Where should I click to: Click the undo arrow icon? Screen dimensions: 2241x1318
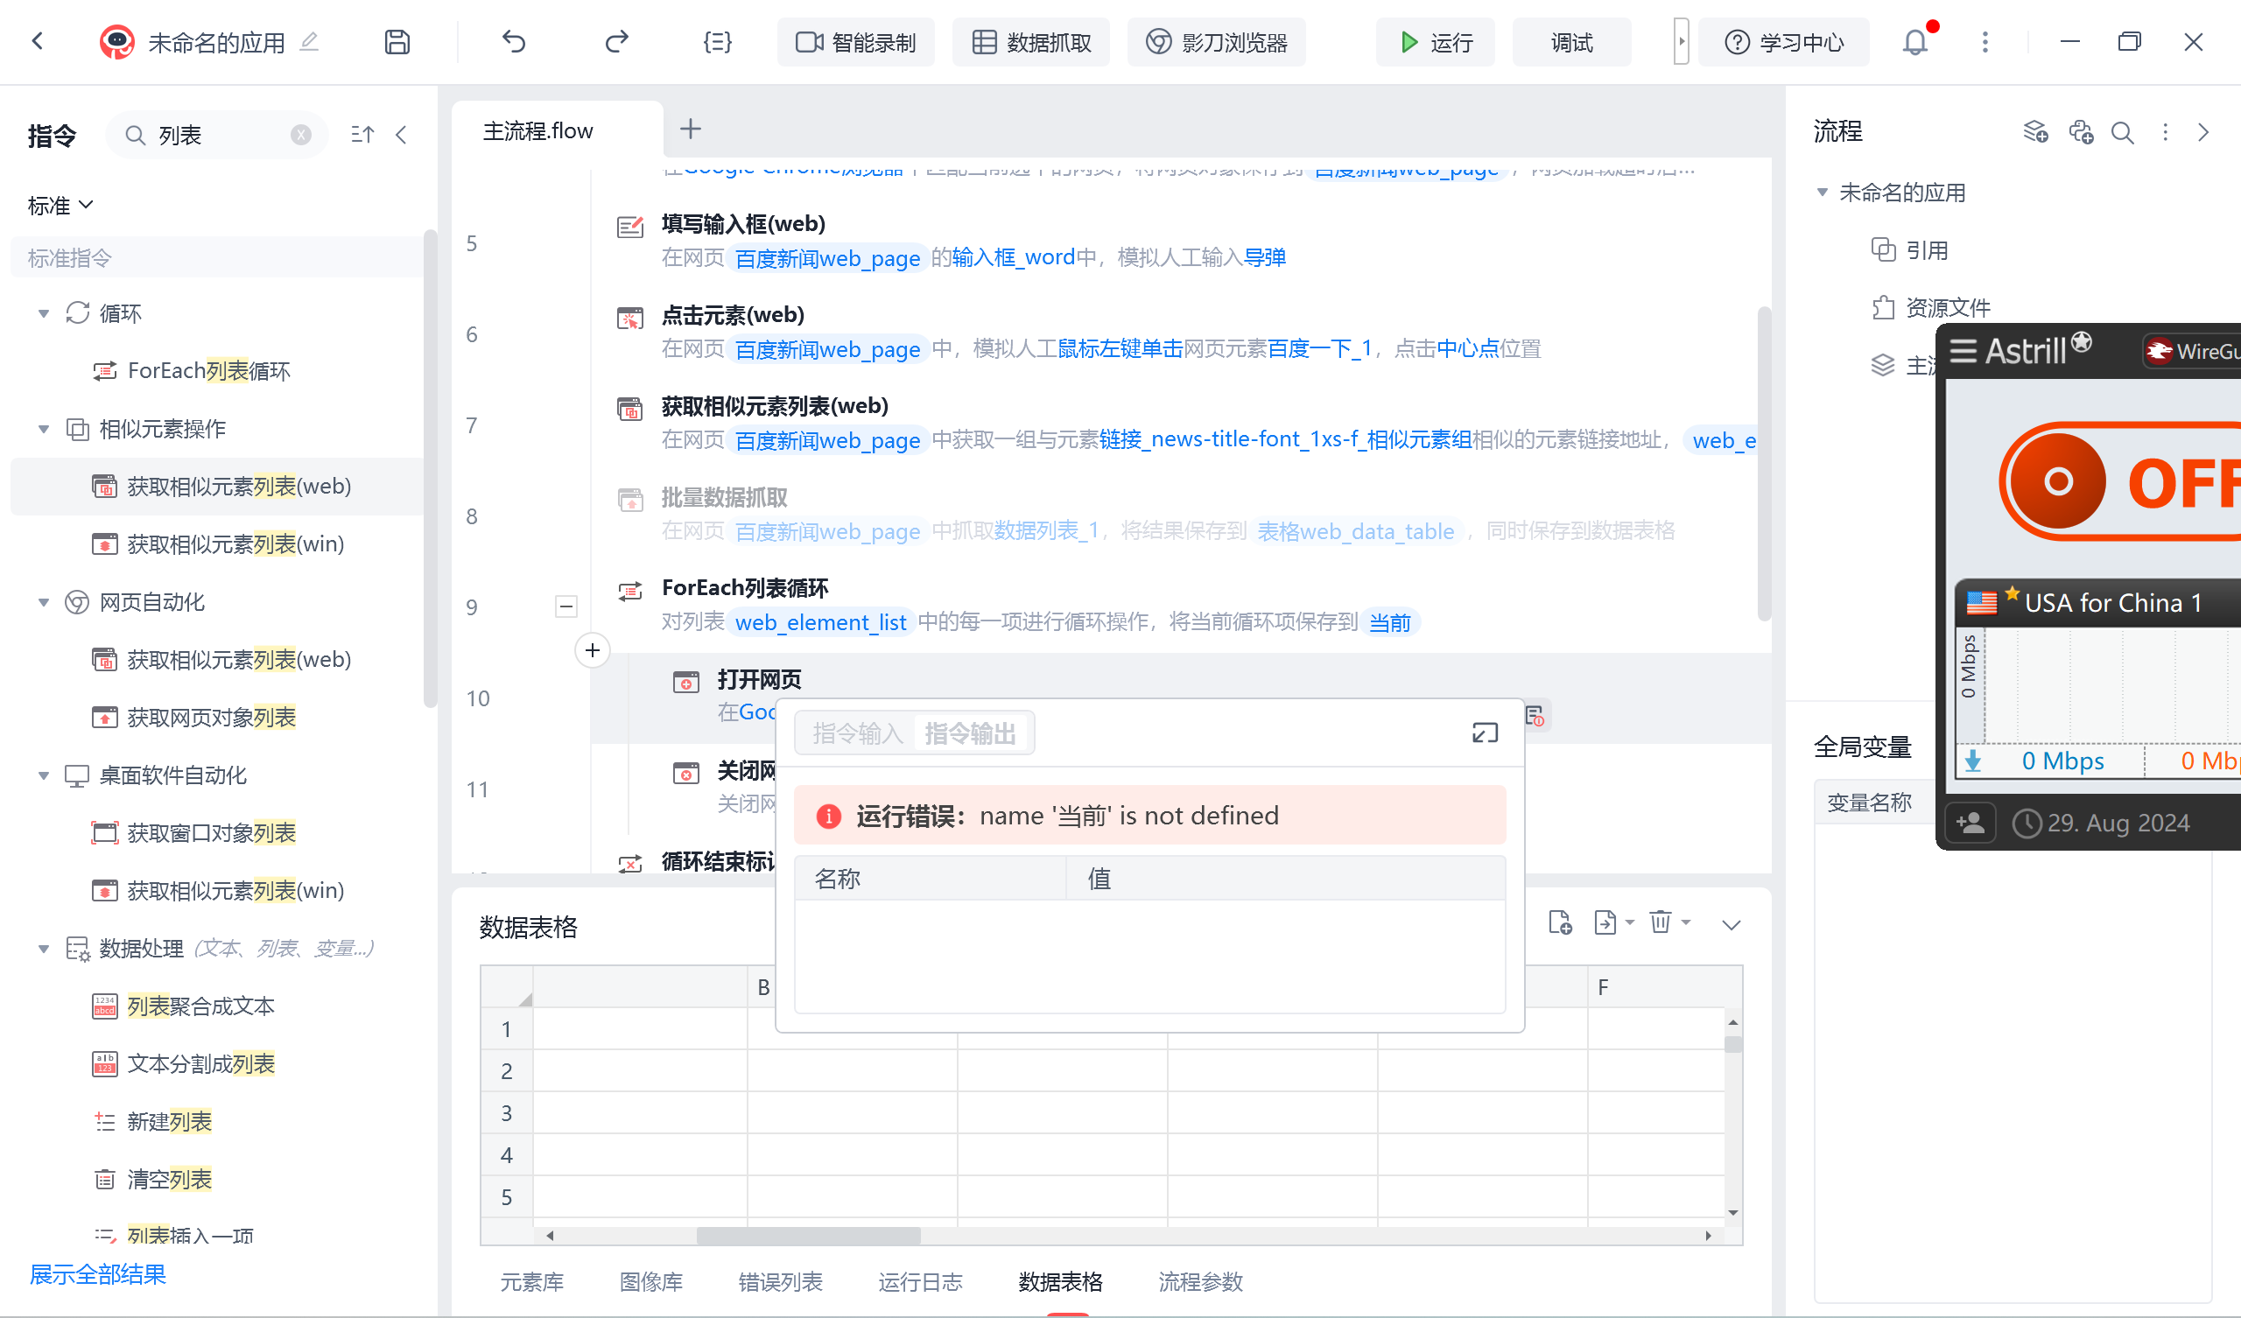coord(514,42)
